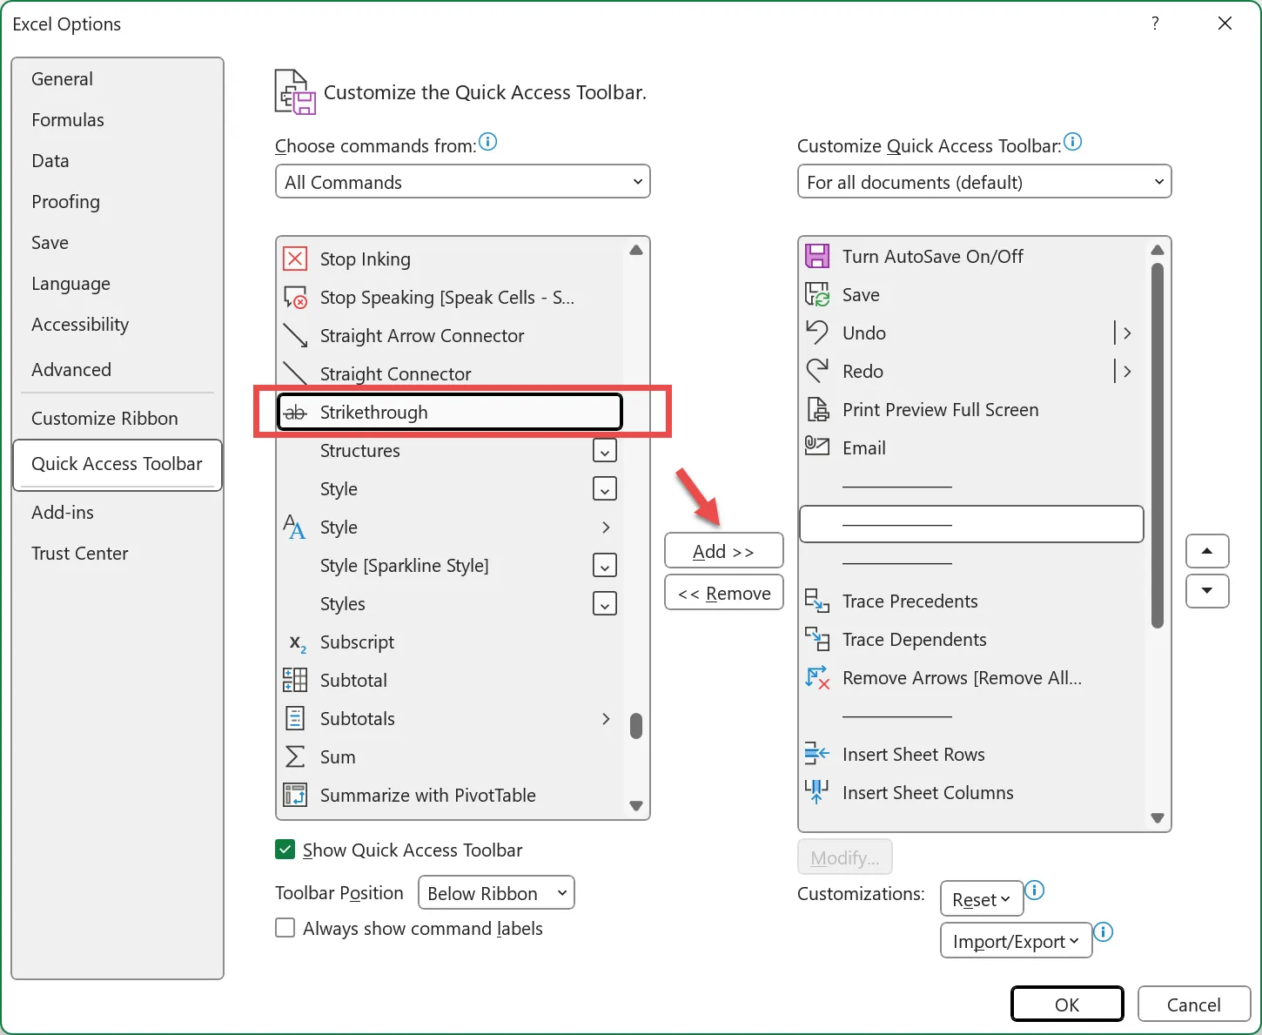Select Summarize with PivotTable icon
Image resolution: width=1262 pixels, height=1035 pixels.
pyautogui.click(x=296, y=796)
